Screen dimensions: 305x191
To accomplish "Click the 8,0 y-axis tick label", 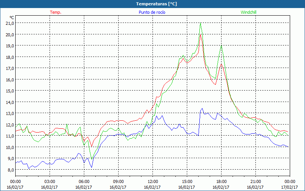I will (10, 170).
